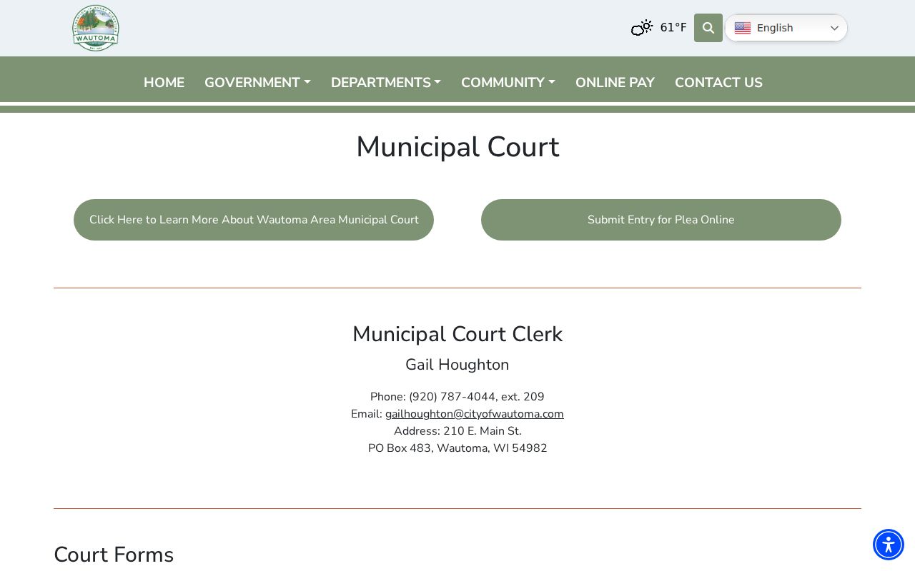Viewport: 915px width, 571px height.
Task: Click the 61°F temperature reading
Action: click(x=673, y=28)
